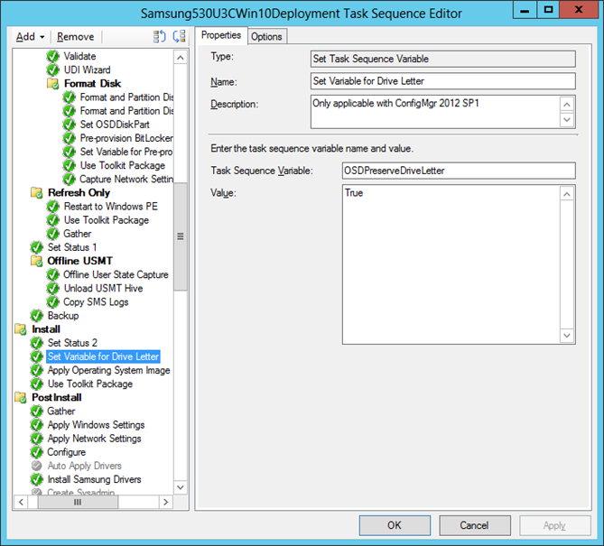The image size is (604, 546).
Task: Click the Remove toolbar button
Action: coord(75,37)
